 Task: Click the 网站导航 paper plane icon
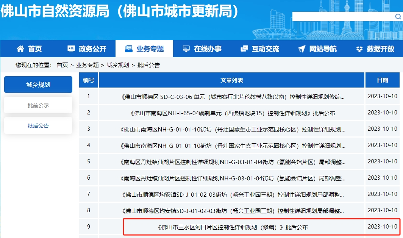tap(301, 49)
